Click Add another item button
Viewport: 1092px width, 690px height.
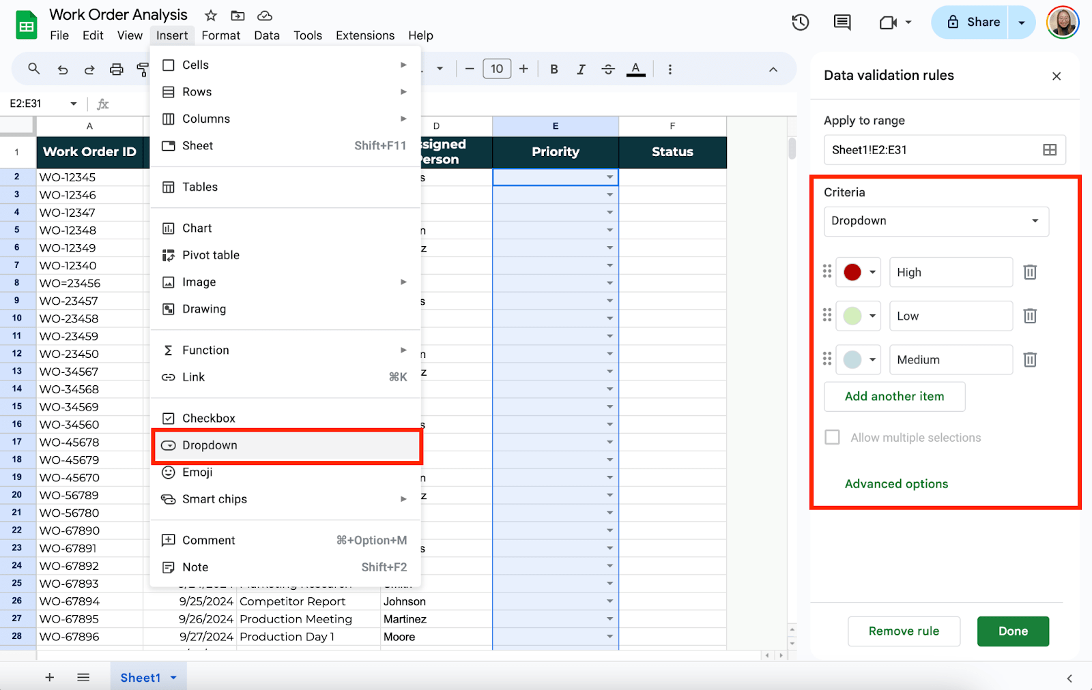point(894,396)
